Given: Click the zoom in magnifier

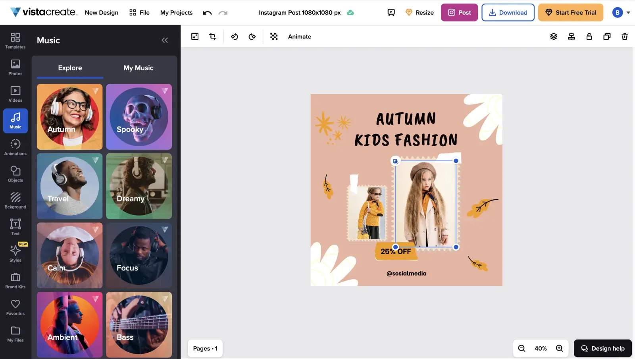Looking at the screenshot, I should click(x=560, y=348).
